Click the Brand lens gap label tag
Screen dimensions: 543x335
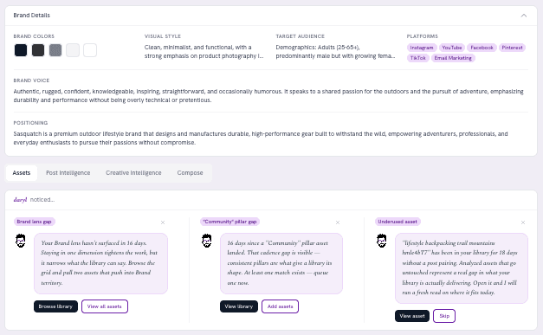(35, 222)
